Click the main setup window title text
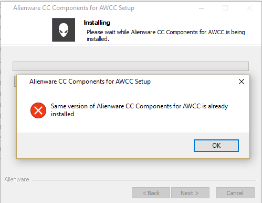 [x=74, y=8]
